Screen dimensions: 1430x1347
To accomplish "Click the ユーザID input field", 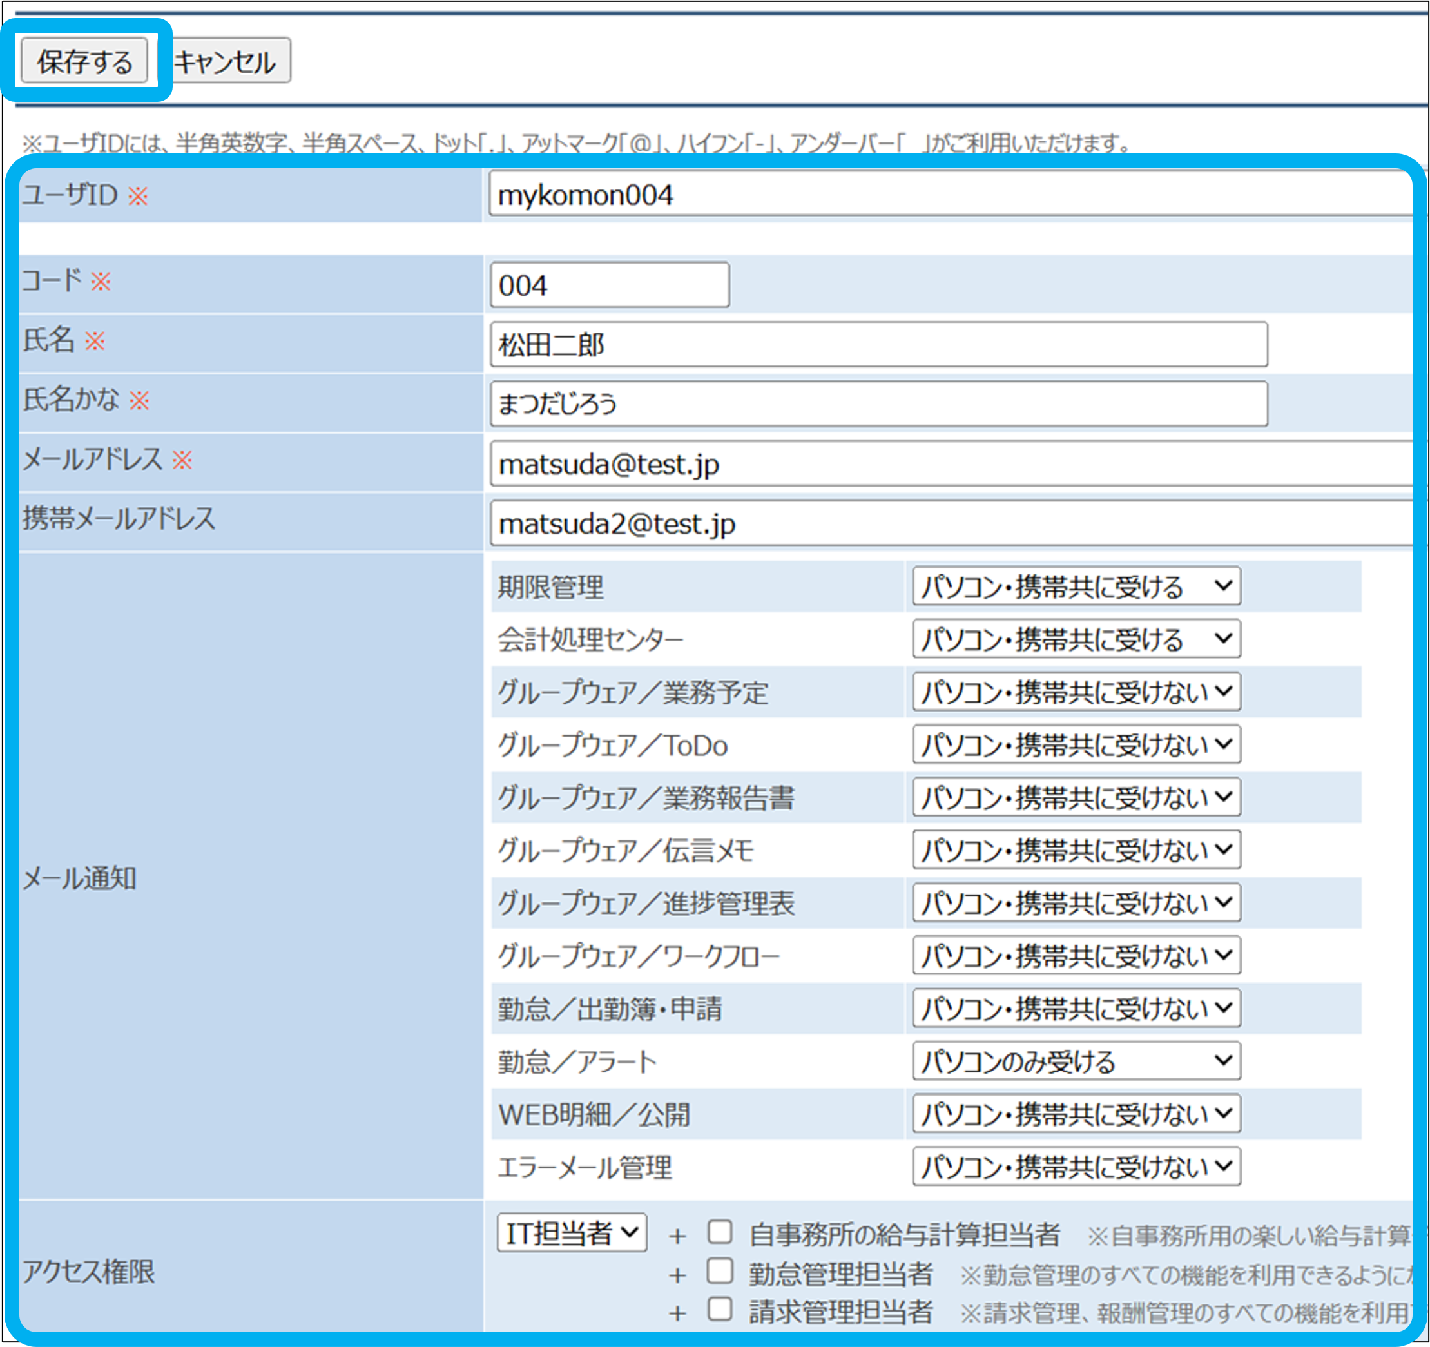I will 949,194.
